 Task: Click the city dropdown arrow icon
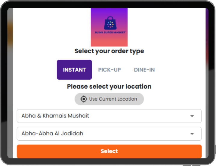coord(192,116)
